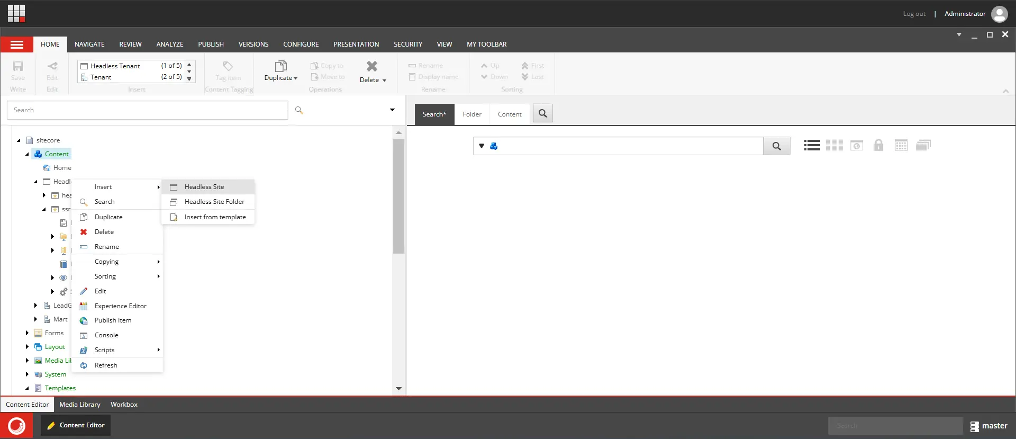Choose Rename from the context menu
This screenshot has width=1016, height=439.
click(117, 247)
